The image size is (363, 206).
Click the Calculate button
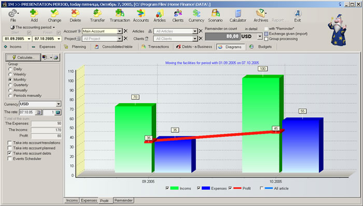click(x=23, y=58)
